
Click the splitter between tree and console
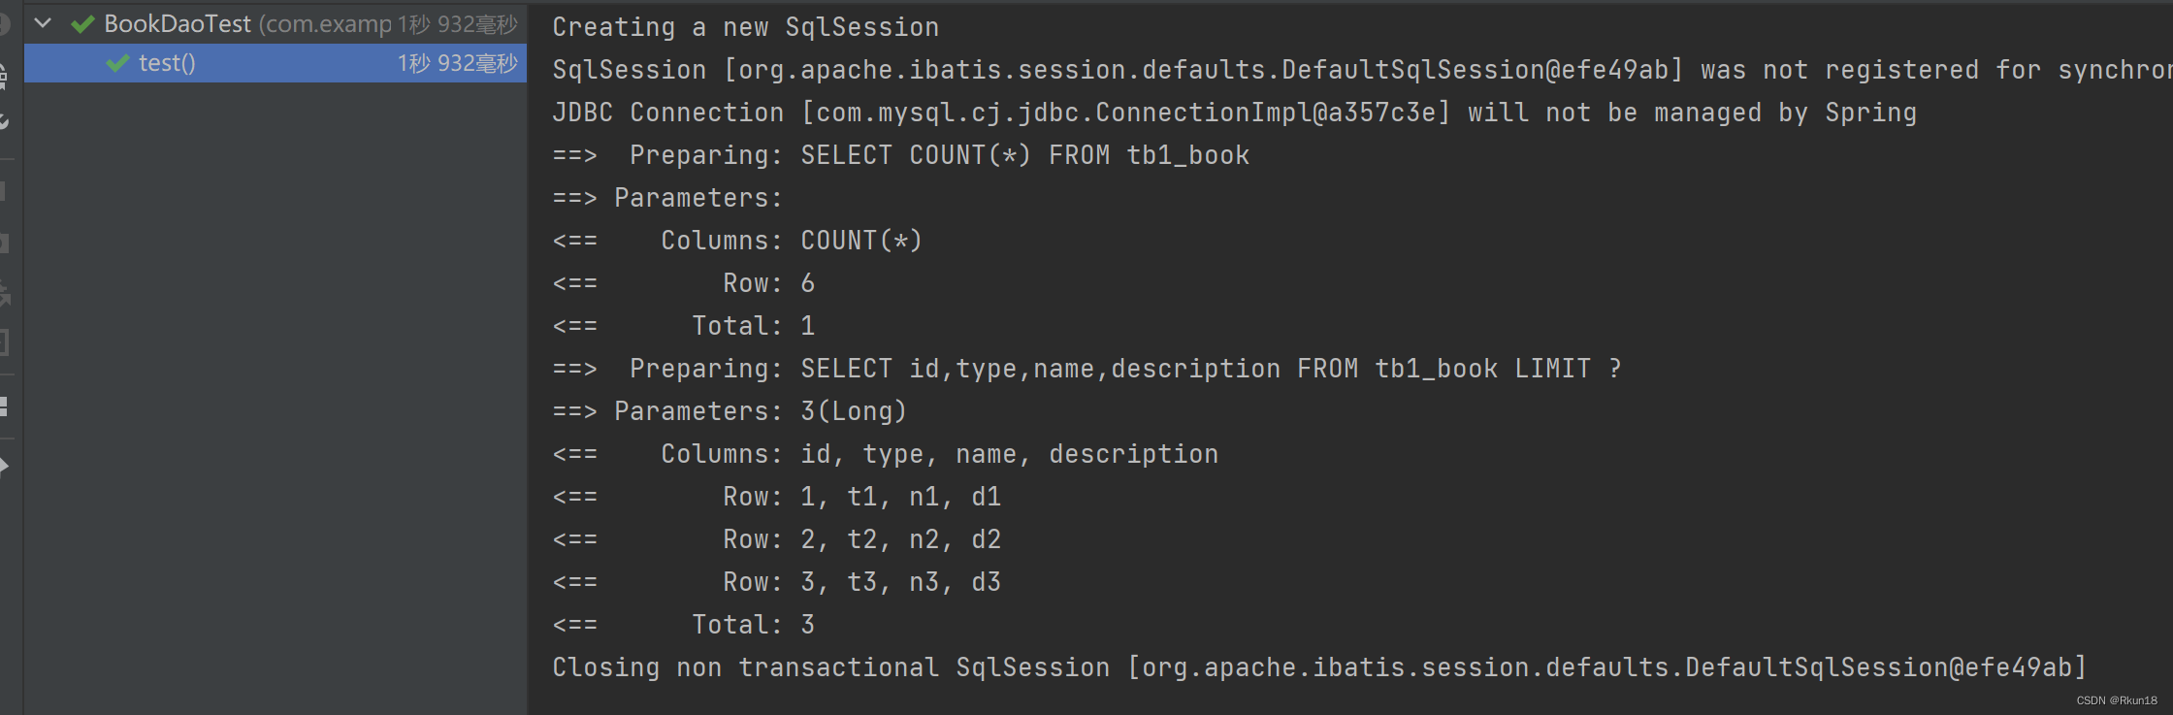(527, 359)
